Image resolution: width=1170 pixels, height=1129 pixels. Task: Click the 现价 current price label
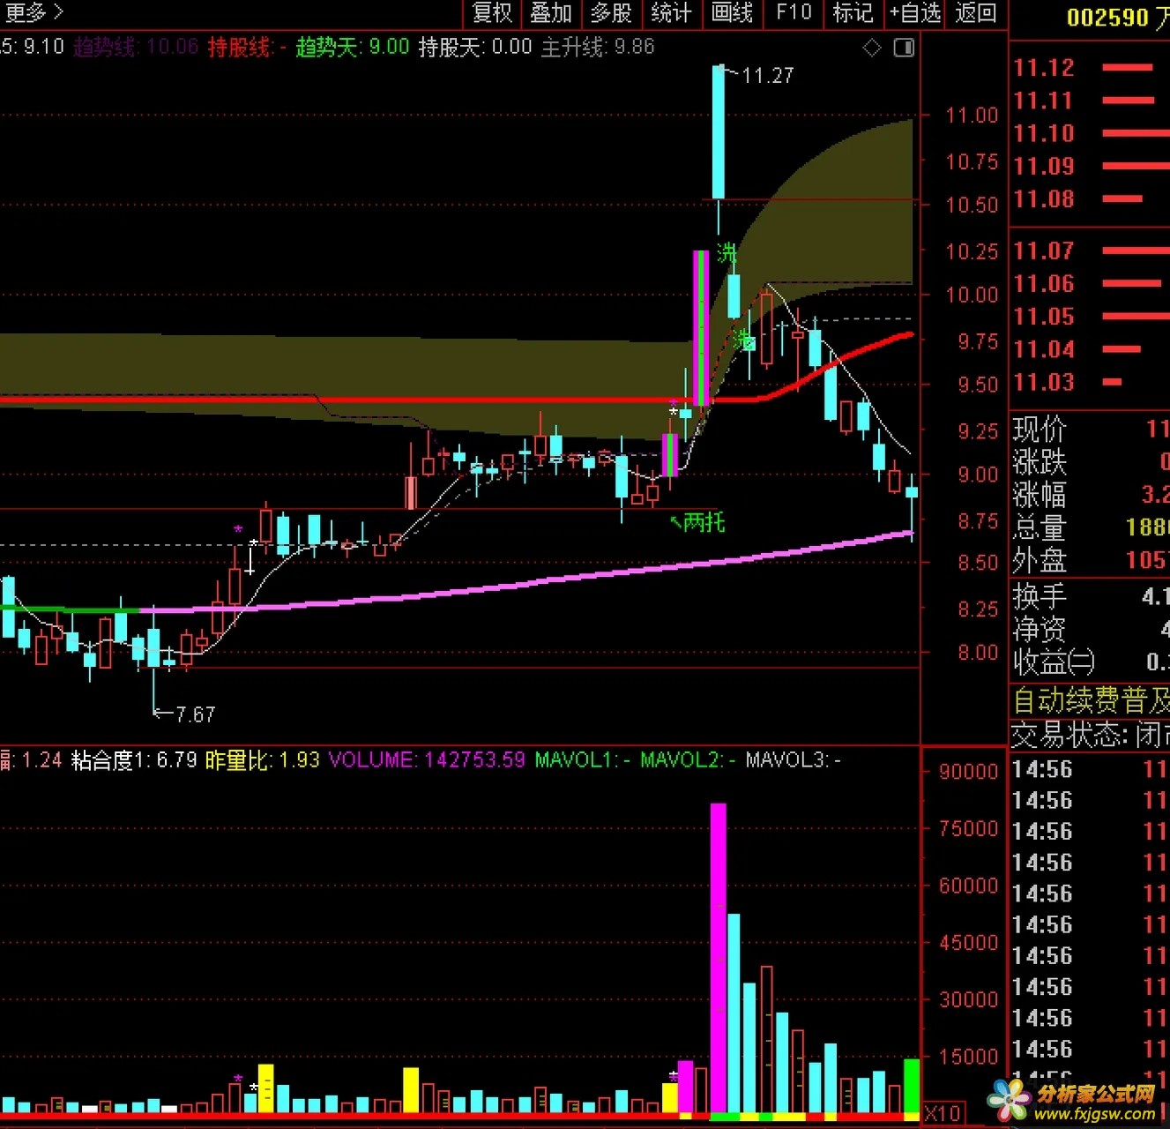pyautogui.click(x=1040, y=430)
